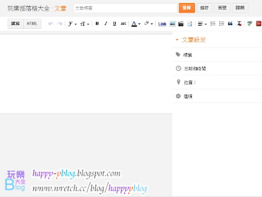Switch to Compose mode tab
262x197 pixels.
click(15, 24)
